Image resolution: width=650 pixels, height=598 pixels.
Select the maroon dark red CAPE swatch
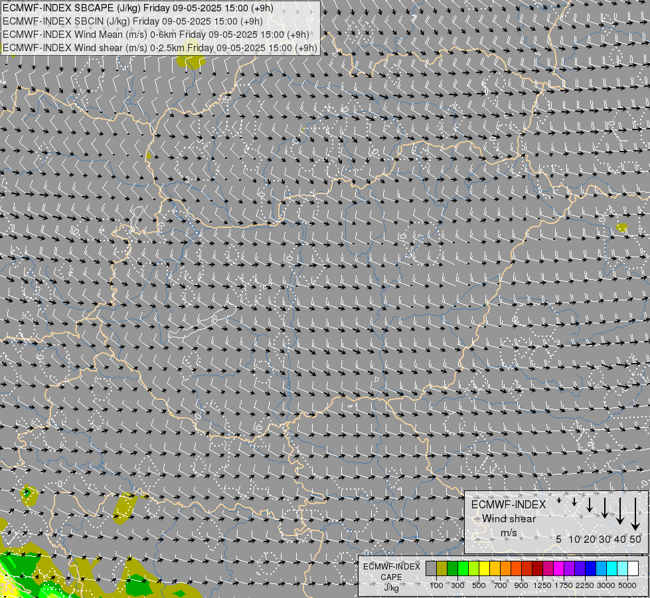pos(538,568)
